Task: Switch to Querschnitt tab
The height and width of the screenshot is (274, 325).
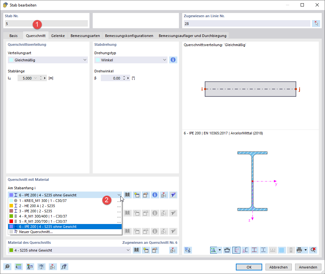Action: 36,36
